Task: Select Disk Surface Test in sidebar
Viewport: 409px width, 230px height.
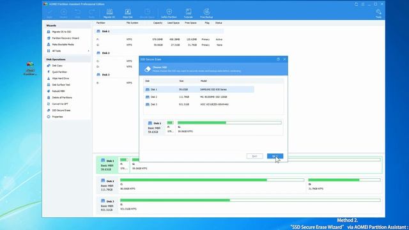Action: click(x=61, y=85)
